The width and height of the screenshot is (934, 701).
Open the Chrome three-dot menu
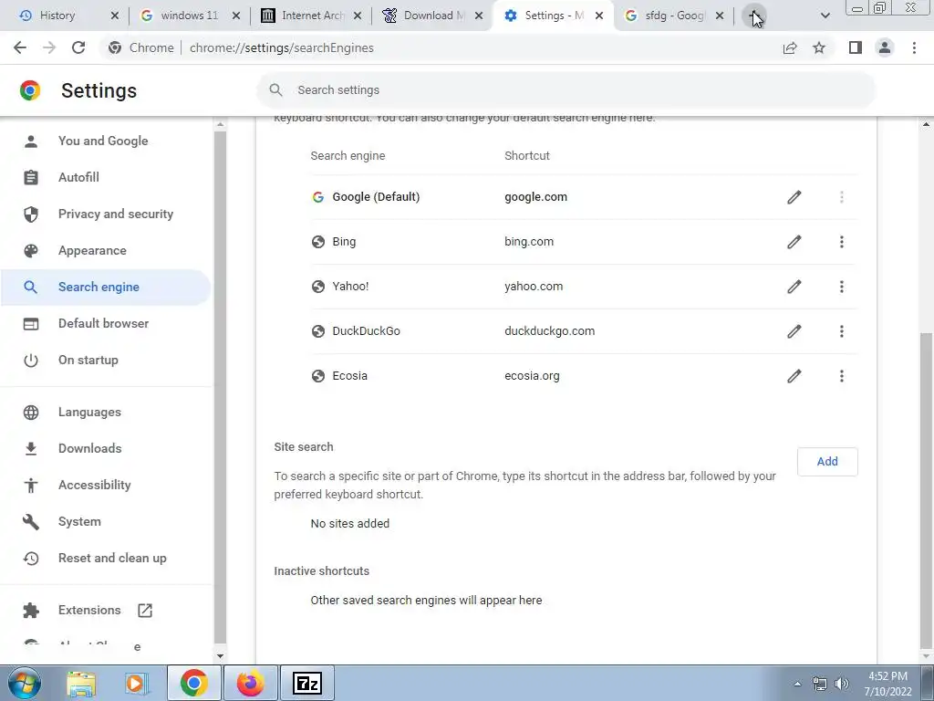coord(914,47)
